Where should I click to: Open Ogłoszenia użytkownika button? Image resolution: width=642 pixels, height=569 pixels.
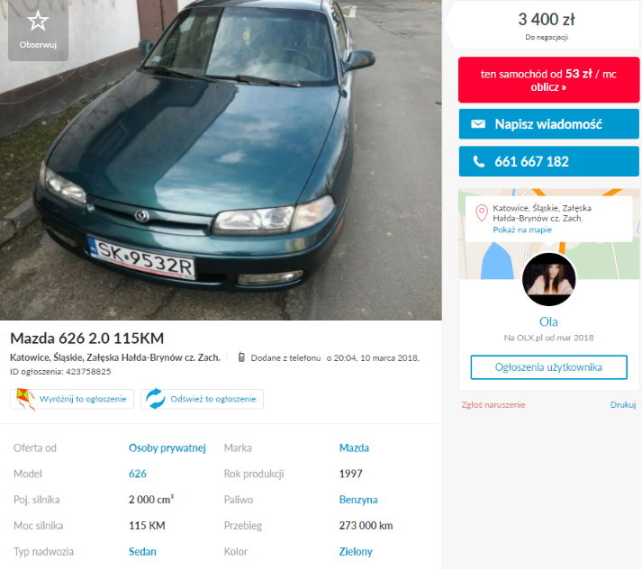click(x=548, y=367)
